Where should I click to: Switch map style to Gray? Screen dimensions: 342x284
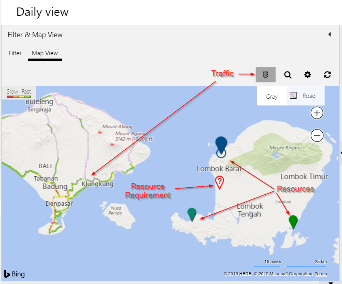pos(272,96)
